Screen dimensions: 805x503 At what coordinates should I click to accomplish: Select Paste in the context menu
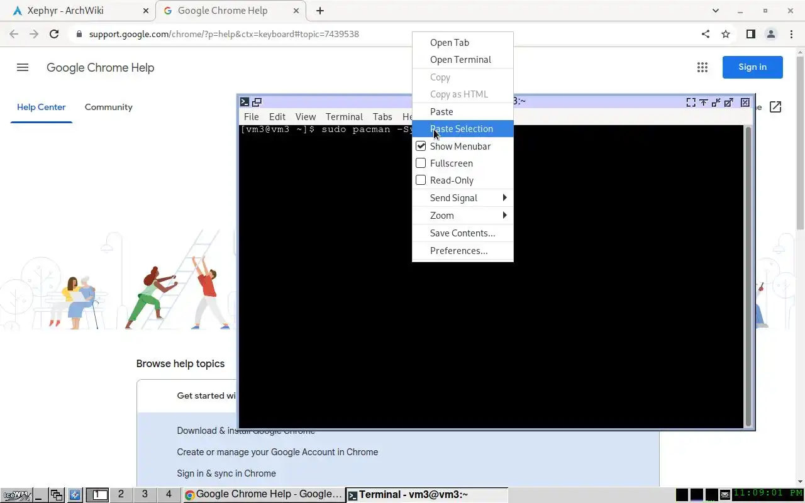(x=463, y=111)
